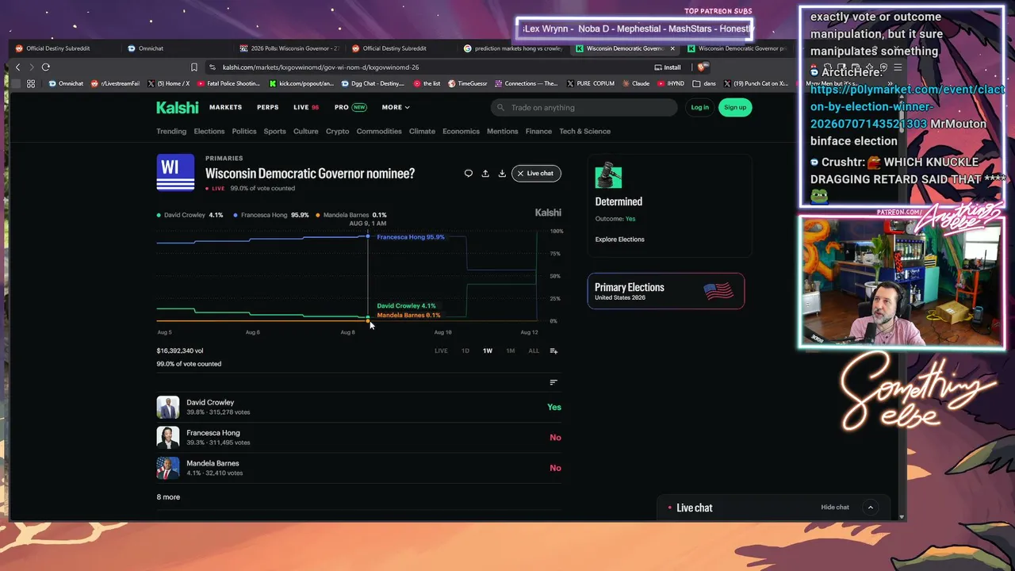
Task: Click the gavel Determined icon
Action: [x=608, y=176]
